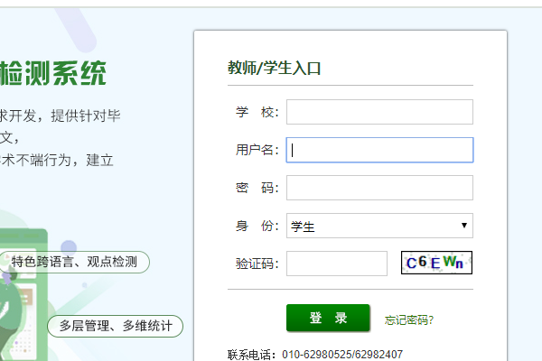This screenshot has height=361, width=542.
Task: Click the captcha image to refresh the code
Action: point(437,263)
